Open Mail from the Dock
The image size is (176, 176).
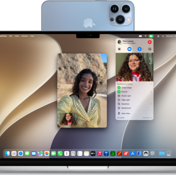click(34, 154)
